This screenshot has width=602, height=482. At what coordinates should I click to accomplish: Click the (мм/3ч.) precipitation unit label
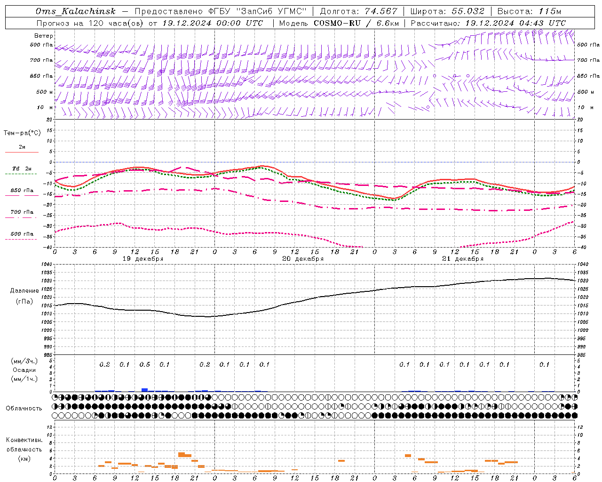[24, 361]
